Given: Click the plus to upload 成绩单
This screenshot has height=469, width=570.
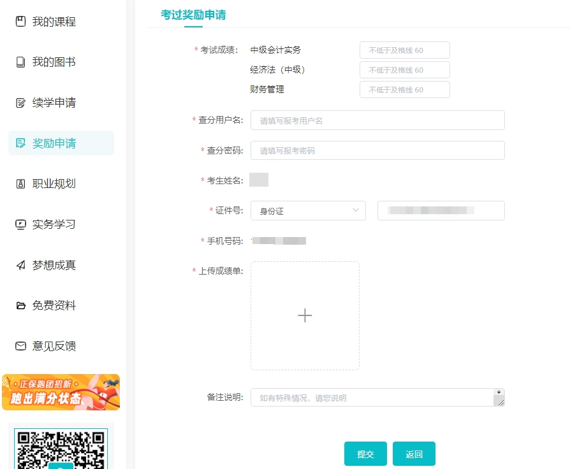Looking at the screenshot, I should pyautogui.click(x=305, y=315).
